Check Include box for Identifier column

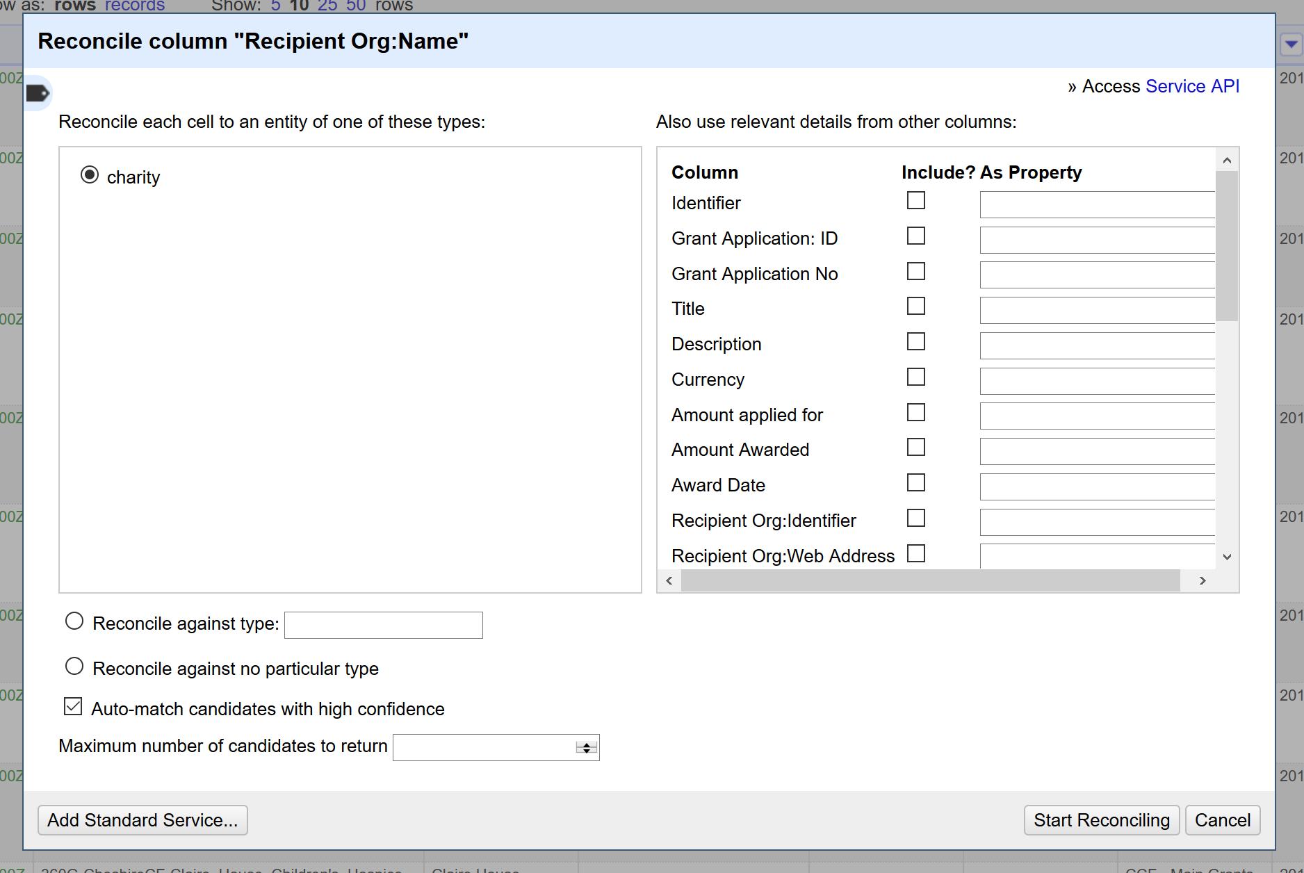pyautogui.click(x=916, y=201)
